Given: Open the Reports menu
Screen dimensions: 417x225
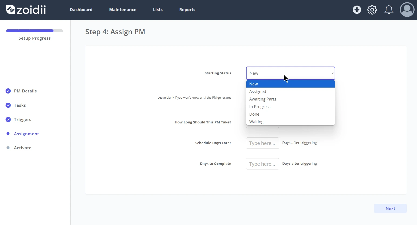Looking at the screenshot, I should click(187, 10).
